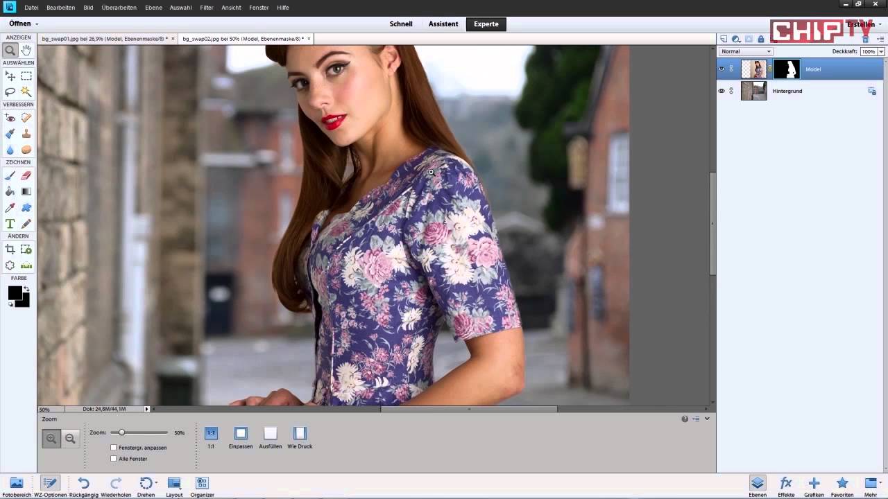Open the tool options panel menu
Screen dimensions: 888x499
coord(696,419)
